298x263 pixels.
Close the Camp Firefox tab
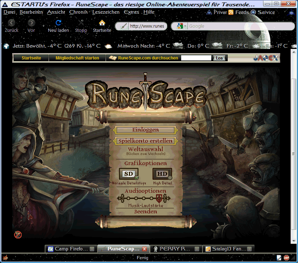[x=92, y=249]
